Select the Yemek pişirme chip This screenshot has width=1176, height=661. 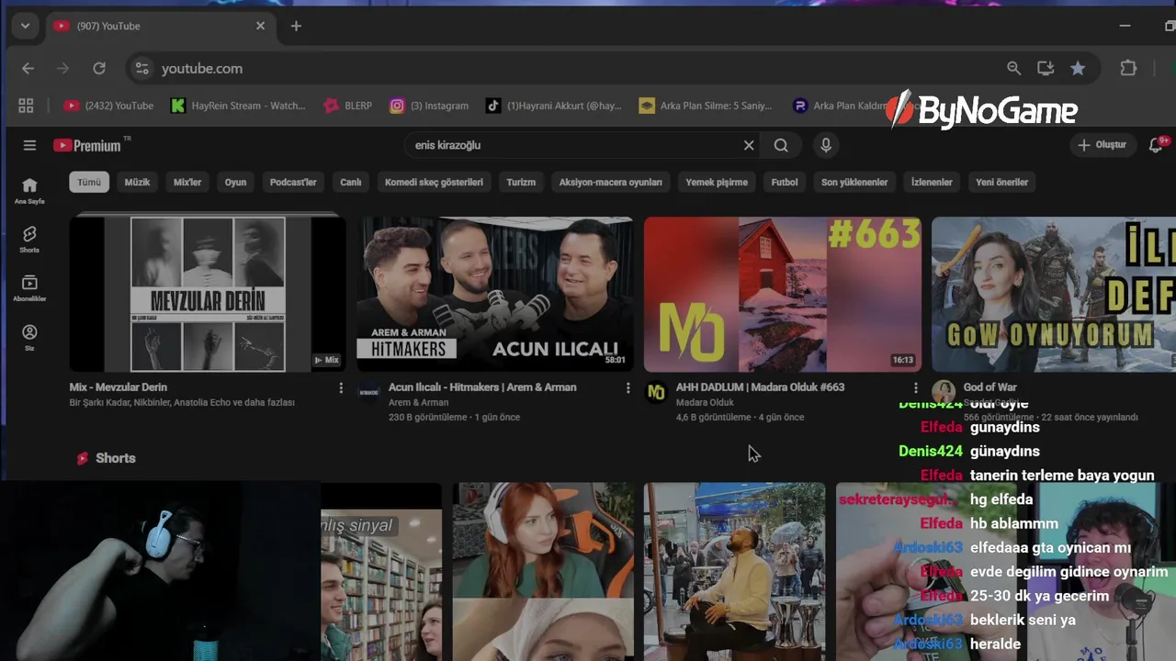pyautogui.click(x=717, y=182)
